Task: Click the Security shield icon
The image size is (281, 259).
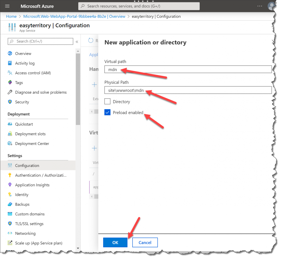Action: (10, 102)
